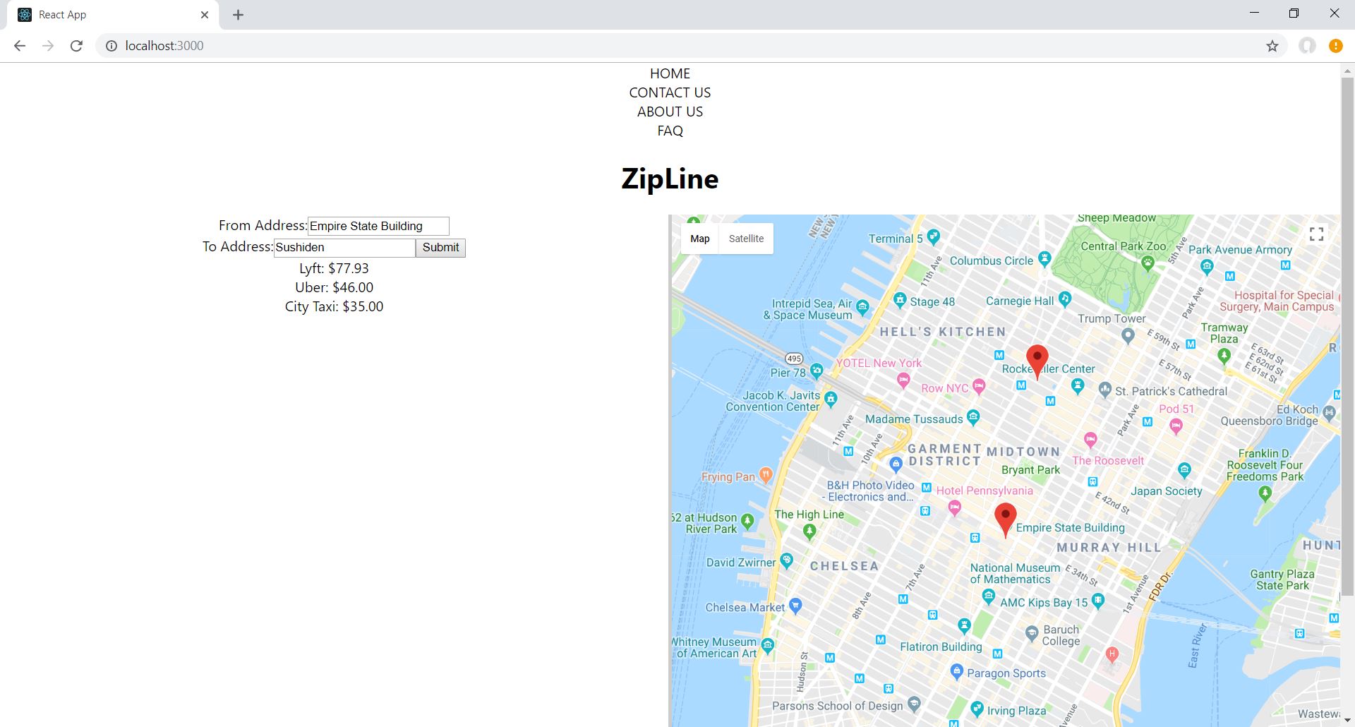Click the red pin at Empire State Building
Screen dimensions: 1355x727
click(1006, 521)
